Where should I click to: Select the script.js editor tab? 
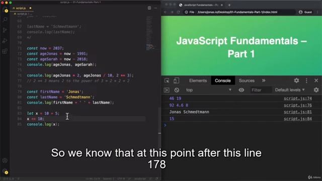click(x=22, y=8)
